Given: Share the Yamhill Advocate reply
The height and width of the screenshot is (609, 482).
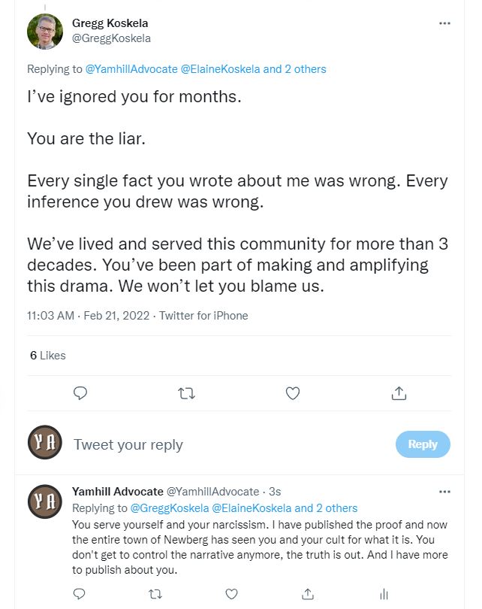Looking at the screenshot, I should pyautogui.click(x=308, y=594).
